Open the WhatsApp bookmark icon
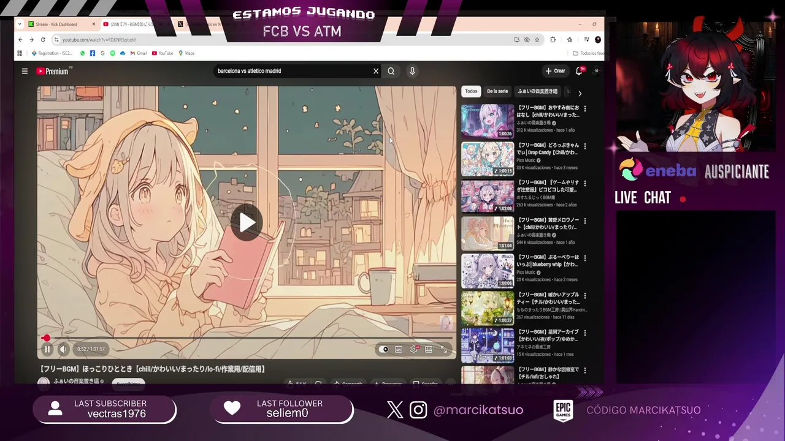Viewport: 785px width, 441px height. pos(83,53)
